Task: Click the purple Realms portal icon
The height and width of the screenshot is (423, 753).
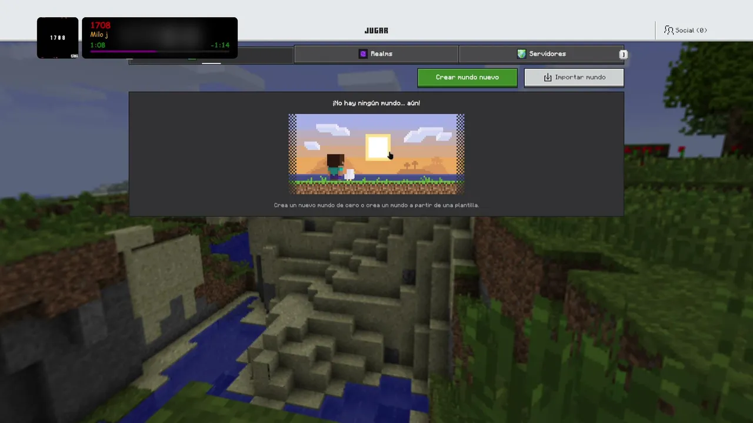Action: pyautogui.click(x=363, y=54)
